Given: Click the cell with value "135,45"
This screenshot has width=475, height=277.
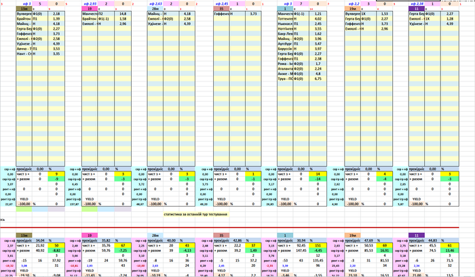Looking at the screenshot, I should pos(318,260).
